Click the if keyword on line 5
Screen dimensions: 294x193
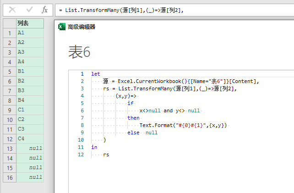click(x=131, y=103)
